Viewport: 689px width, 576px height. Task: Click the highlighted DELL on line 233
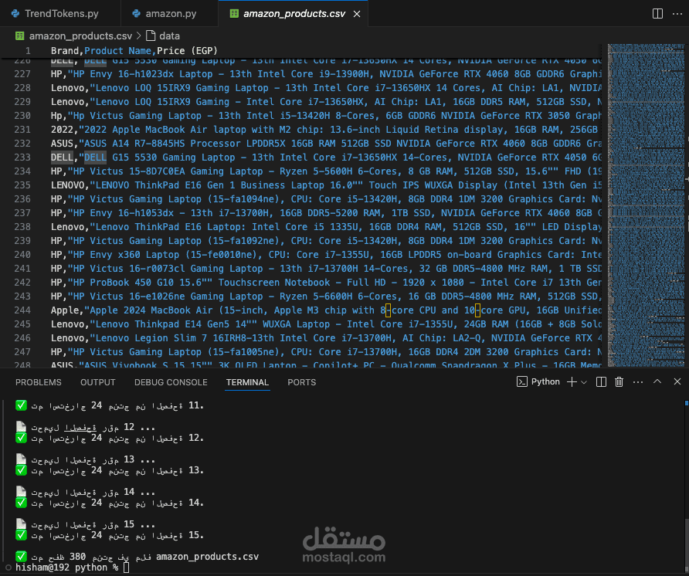(x=95, y=158)
